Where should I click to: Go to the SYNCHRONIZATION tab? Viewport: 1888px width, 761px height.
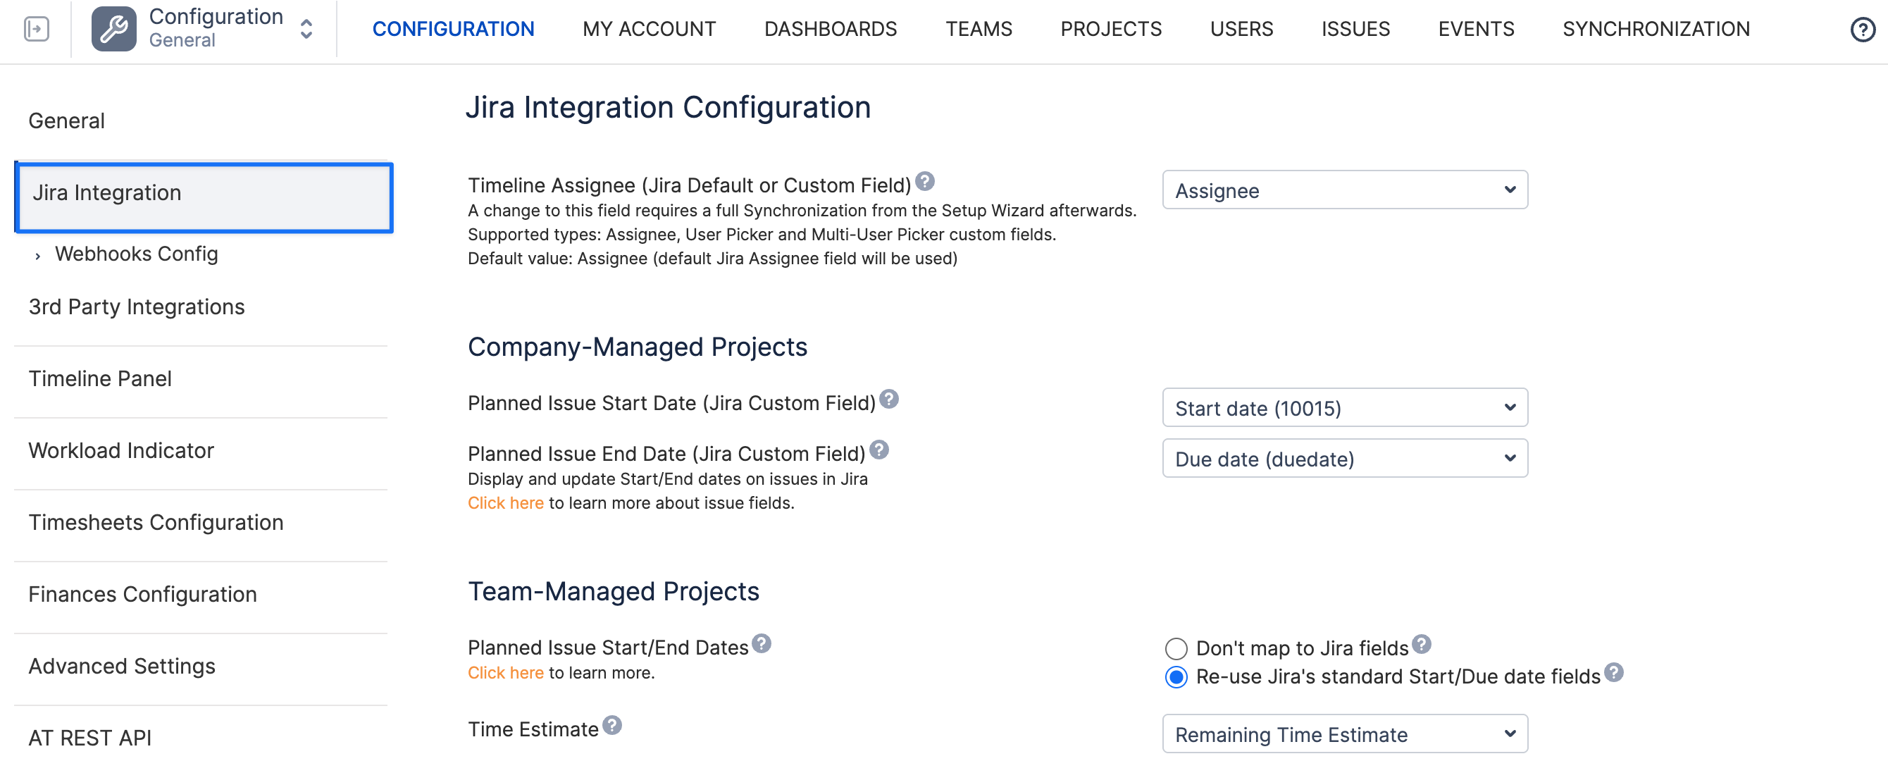(x=1655, y=30)
